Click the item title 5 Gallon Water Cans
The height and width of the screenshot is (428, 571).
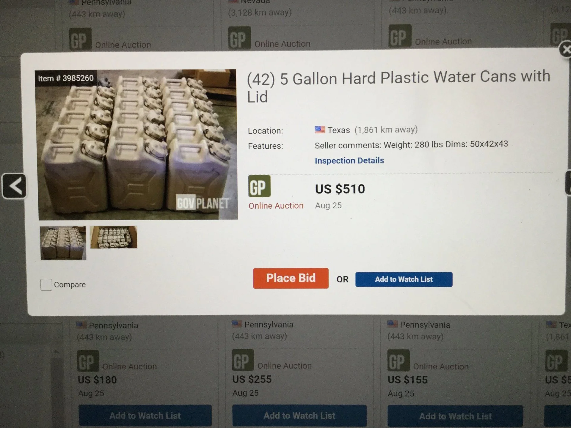pyautogui.click(x=399, y=86)
